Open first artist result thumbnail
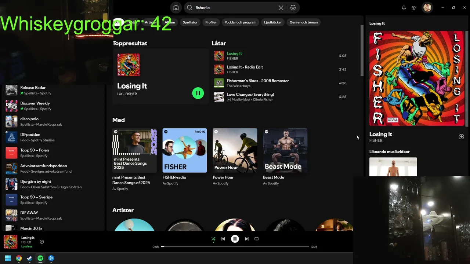This screenshot has height=264, width=470. click(134, 225)
